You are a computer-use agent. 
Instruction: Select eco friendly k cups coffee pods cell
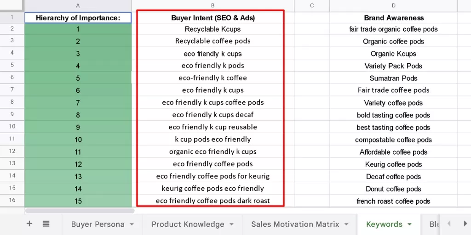213,102
